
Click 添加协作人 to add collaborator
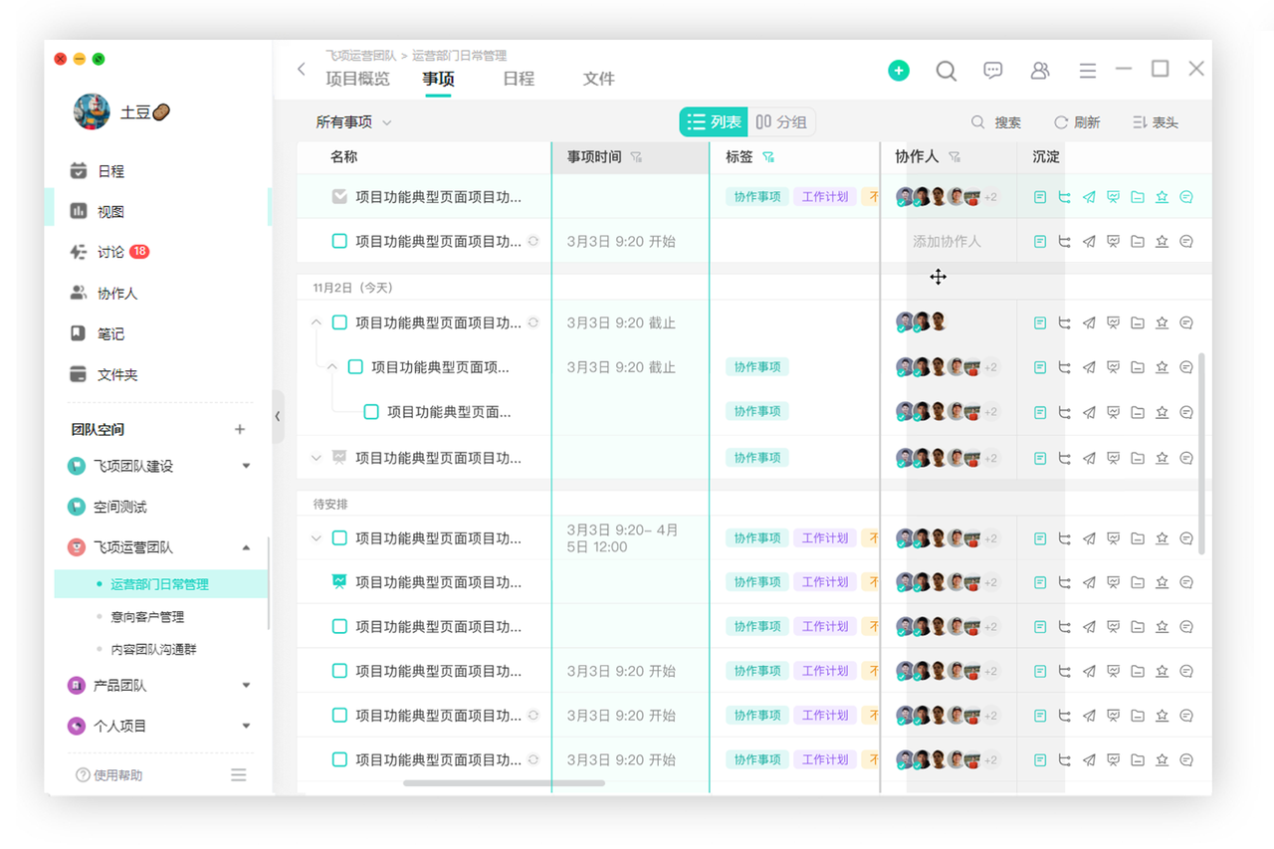(947, 242)
